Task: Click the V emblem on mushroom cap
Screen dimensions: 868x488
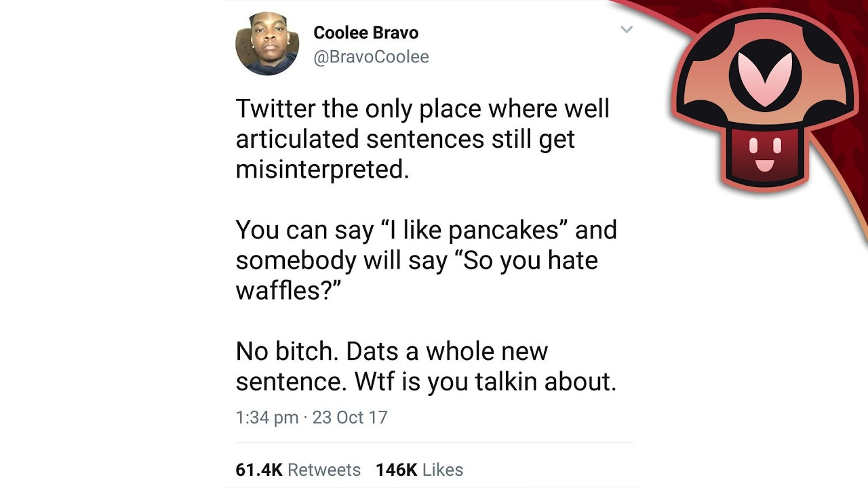Action: (764, 78)
